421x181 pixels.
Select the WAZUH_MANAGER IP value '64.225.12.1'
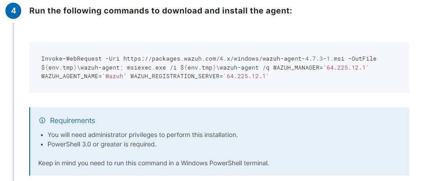pyautogui.click(x=346, y=67)
